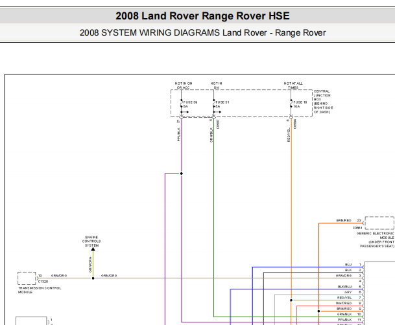Click connector label "C0587"
395x325 pixels.
pyautogui.click(x=218, y=124)
